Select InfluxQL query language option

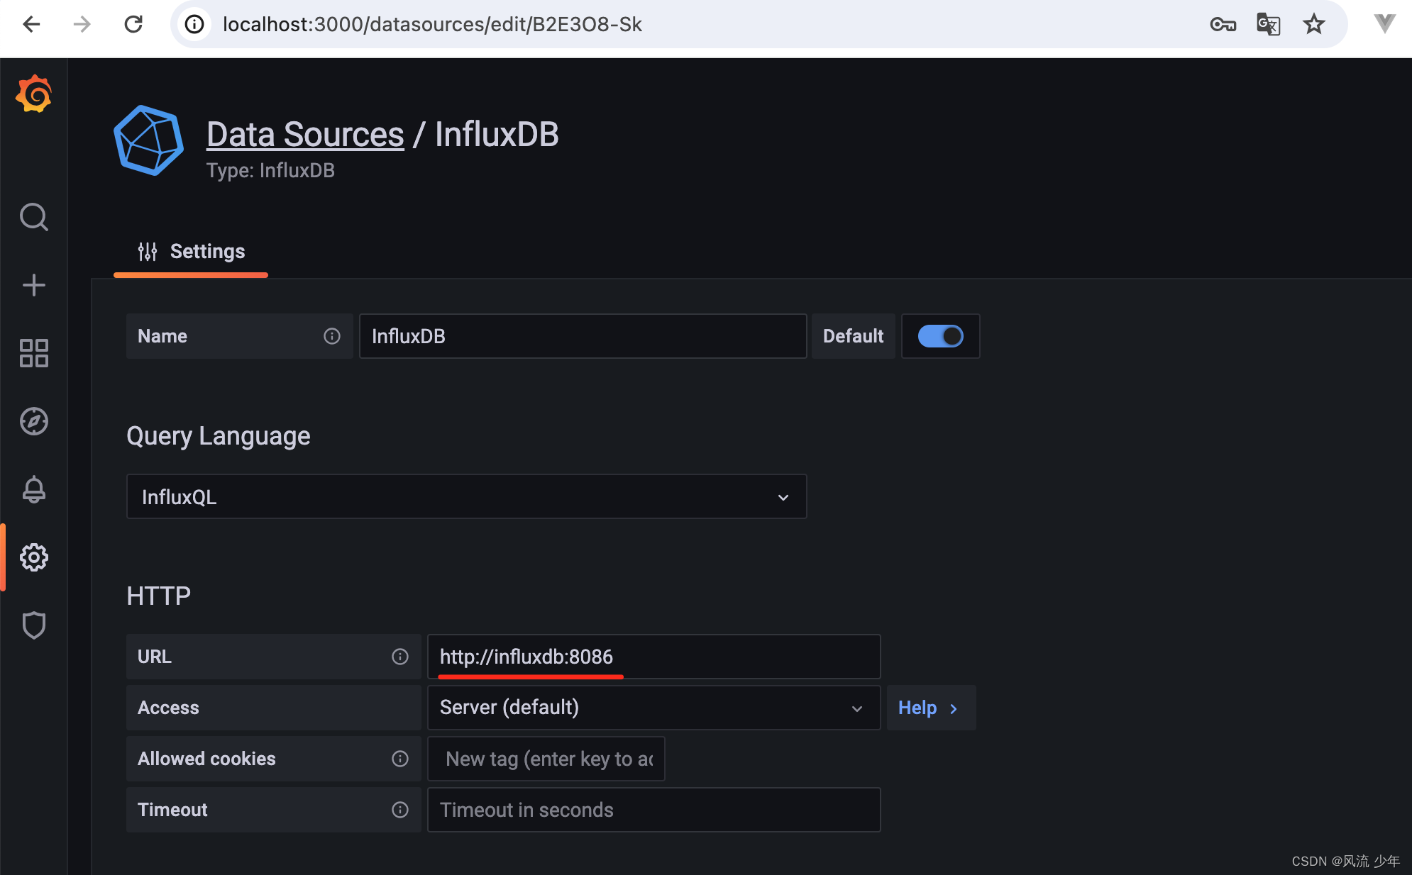[465, 495]
